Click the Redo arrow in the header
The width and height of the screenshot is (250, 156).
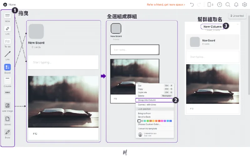point(199,4)
